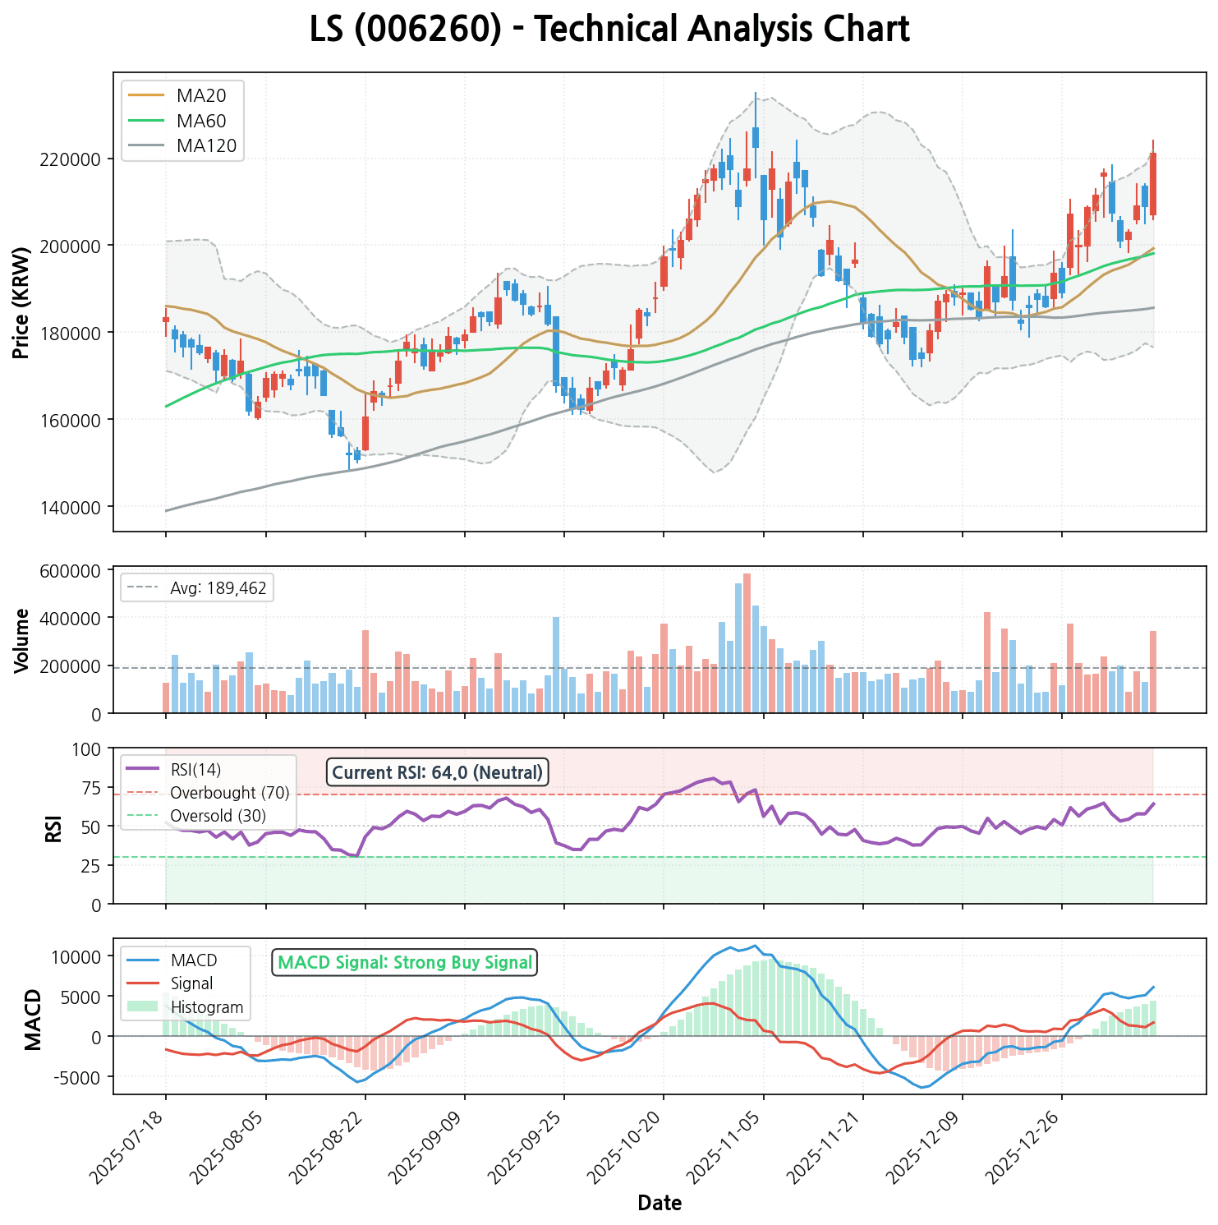Select the MA120 gray legend entry
Viewport: 1218px width, 1225px height.
(206, 146)
